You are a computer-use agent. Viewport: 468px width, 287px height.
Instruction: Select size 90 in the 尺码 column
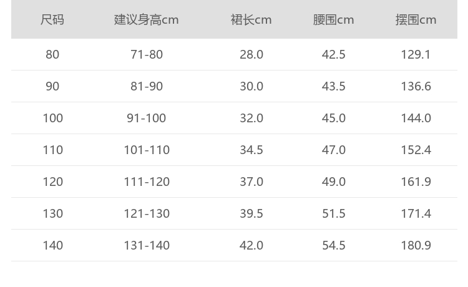click(x=52, y=86)
